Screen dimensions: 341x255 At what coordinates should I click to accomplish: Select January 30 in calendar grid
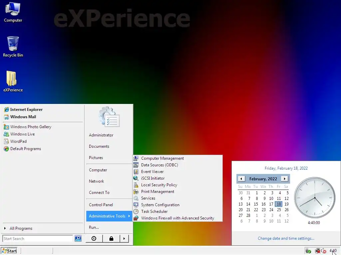click(240, 193)
